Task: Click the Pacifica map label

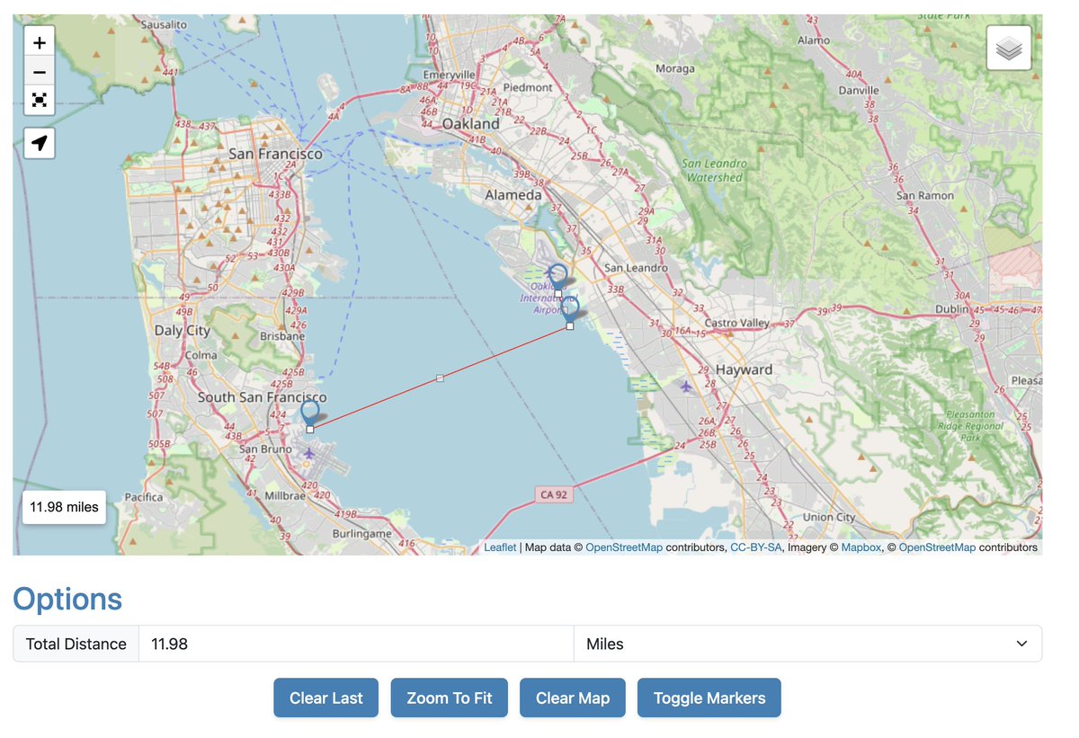Action: [144, 496]
